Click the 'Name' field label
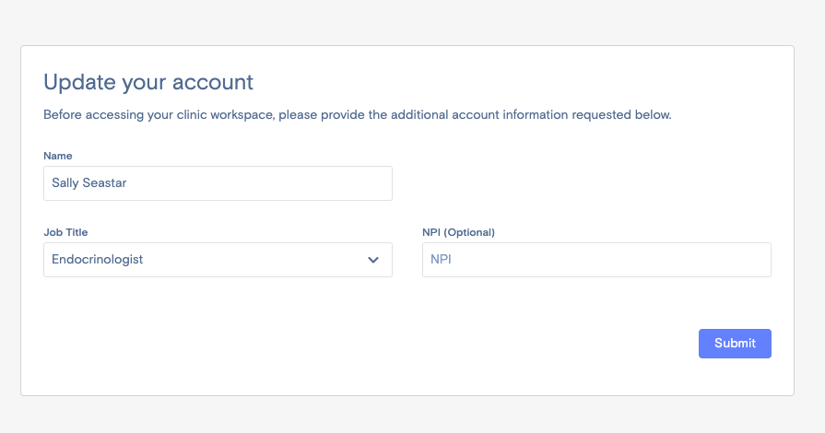This screenshot has height=433, width=825. (58, 156)
